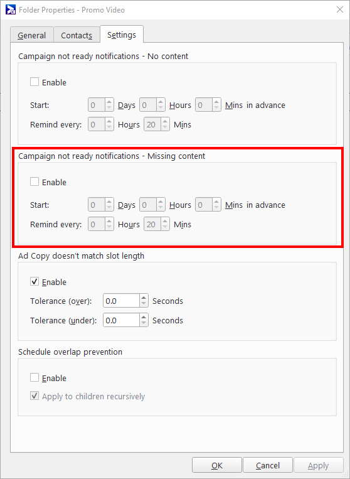Confirm with the OK button
350x479 pixels.
pyautogui.click(x=216, y=465)
